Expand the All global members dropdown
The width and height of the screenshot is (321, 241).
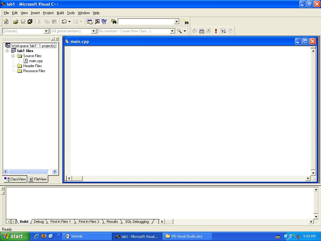click(x=93, y=31)
